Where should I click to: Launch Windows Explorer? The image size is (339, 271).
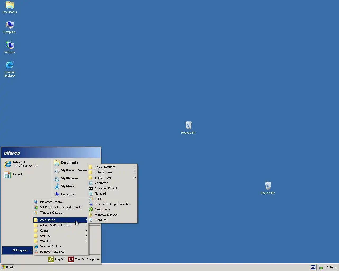(113, 215)
